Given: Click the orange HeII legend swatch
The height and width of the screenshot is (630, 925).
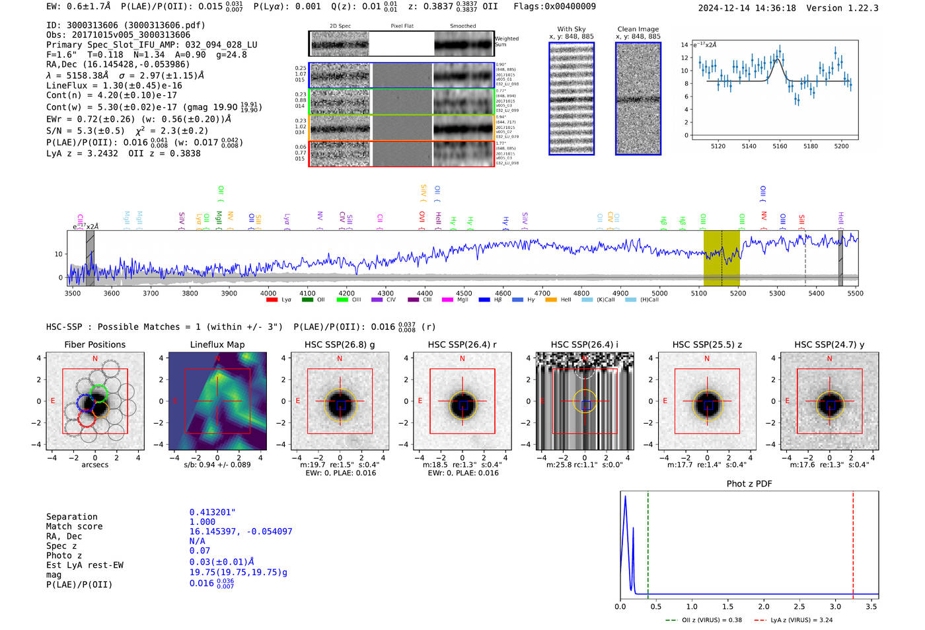Looking at the screenshot, I should [551, 299].
